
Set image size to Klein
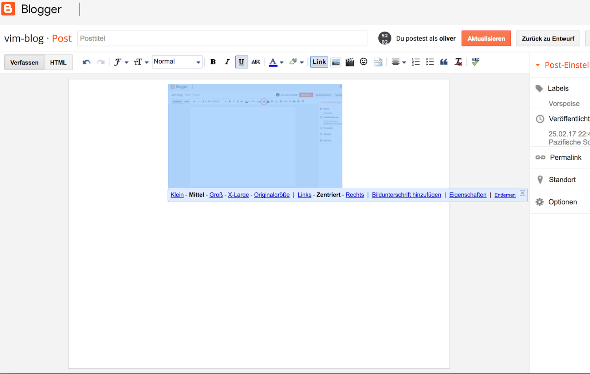click(x=177, y=195)
